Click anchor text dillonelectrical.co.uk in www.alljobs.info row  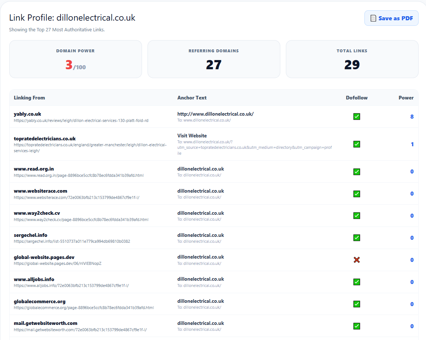201,279
